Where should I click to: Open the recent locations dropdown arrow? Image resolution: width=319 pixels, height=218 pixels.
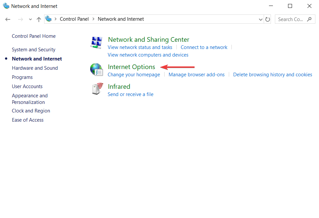(30, 19)
